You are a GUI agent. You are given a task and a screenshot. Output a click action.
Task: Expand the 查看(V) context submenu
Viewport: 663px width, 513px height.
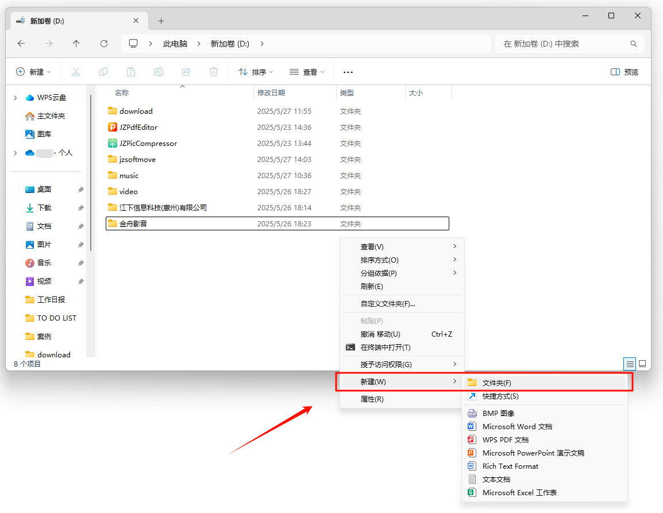[402, 246]
